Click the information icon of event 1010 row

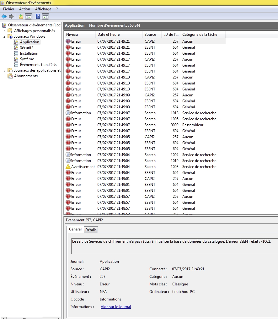pos(68,161)
